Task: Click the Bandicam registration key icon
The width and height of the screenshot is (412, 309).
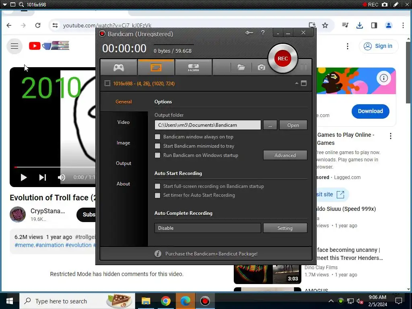Action: (249, 33)
